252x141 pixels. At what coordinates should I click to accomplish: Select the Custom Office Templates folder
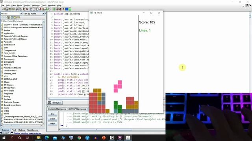[x=16, y=56]
